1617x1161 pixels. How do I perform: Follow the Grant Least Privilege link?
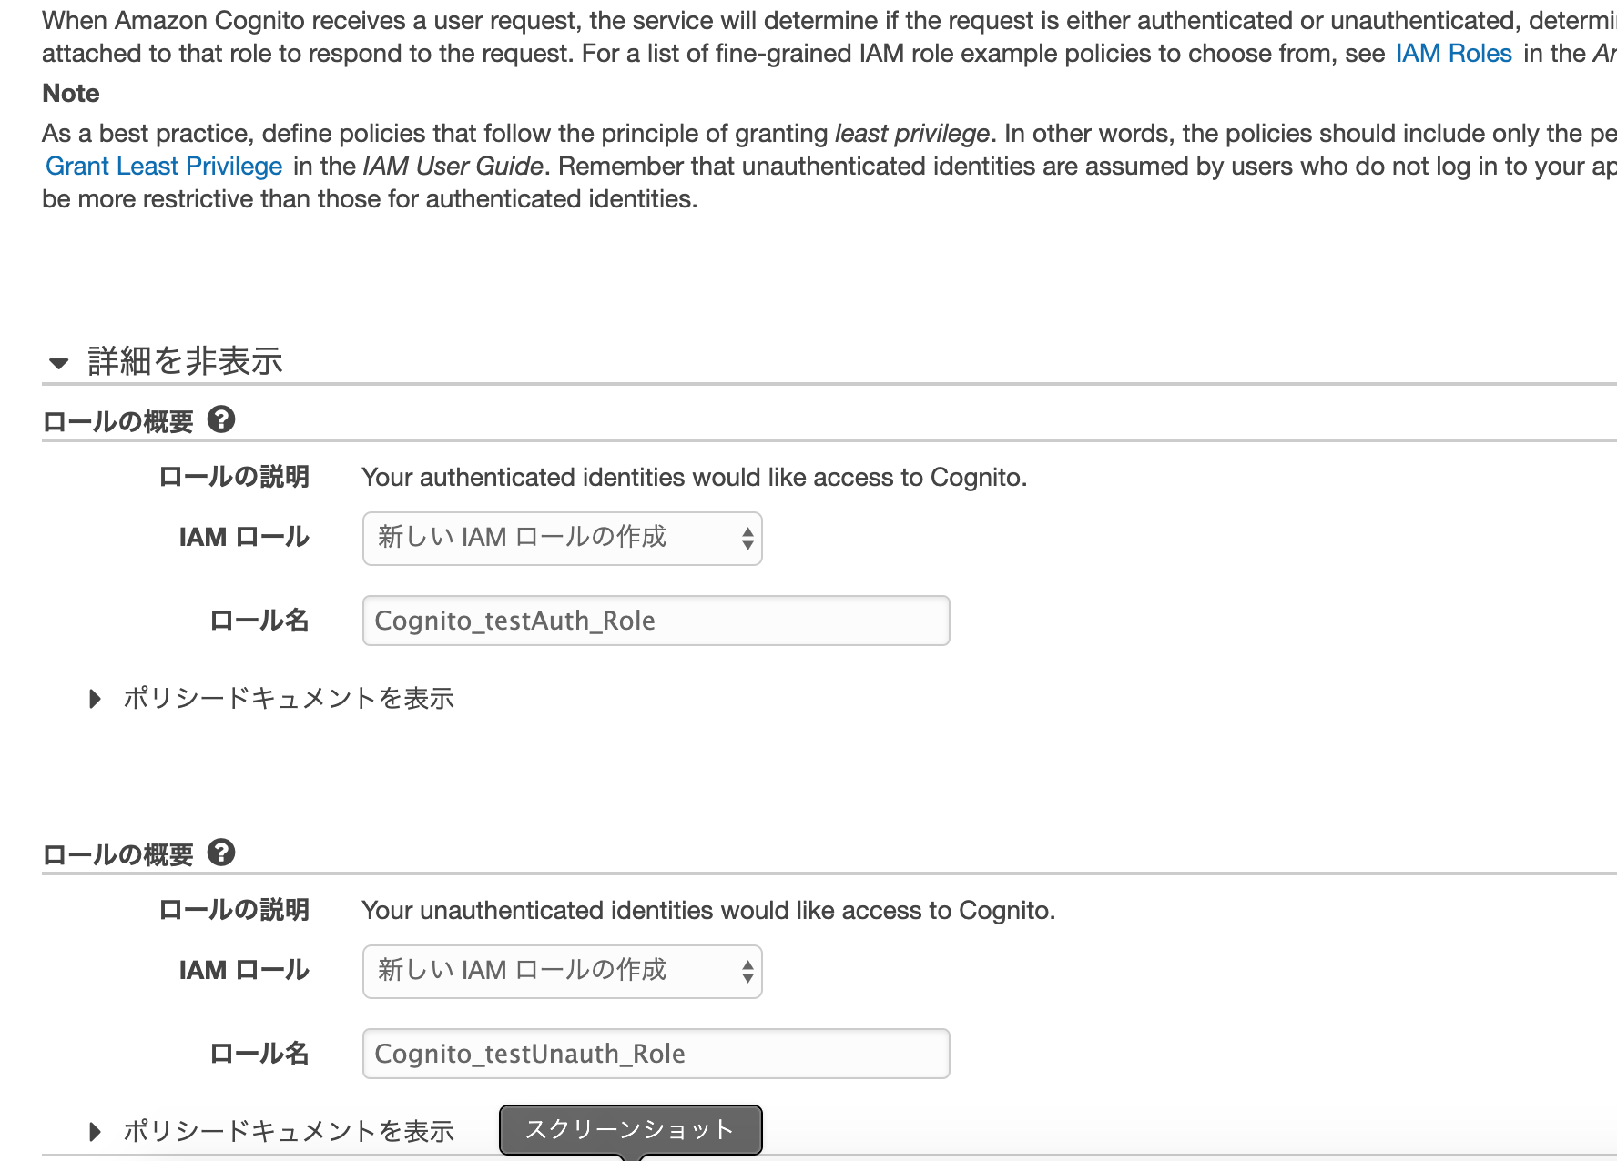(x=164, y=167)
